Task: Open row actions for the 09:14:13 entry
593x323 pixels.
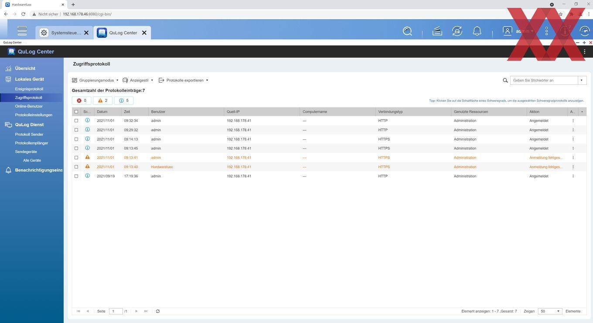Action: (573, 139)
